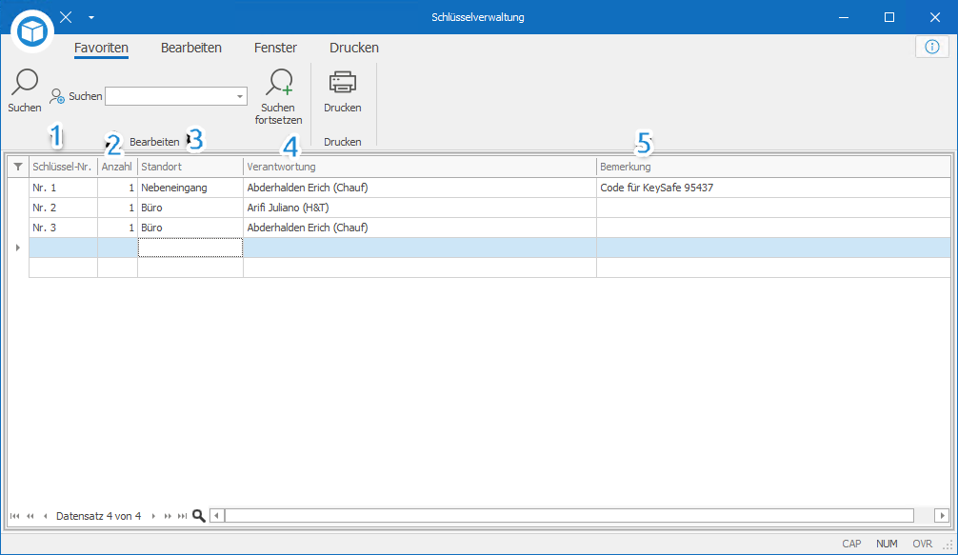Sort by Standort column header
Image resolution: width=958 pixels, height=555 pixels.
click(190, 167)
